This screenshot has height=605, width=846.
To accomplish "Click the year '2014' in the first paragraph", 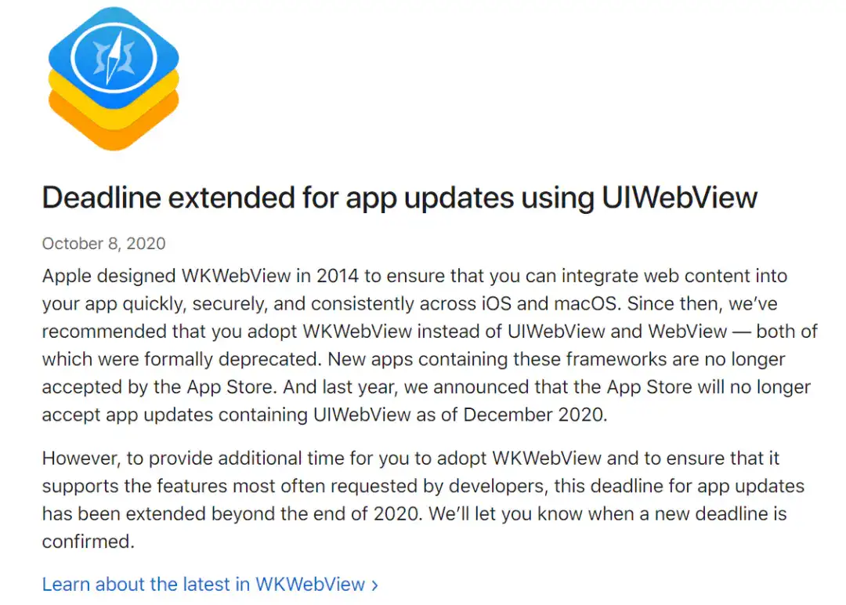I will coord(337,276).
